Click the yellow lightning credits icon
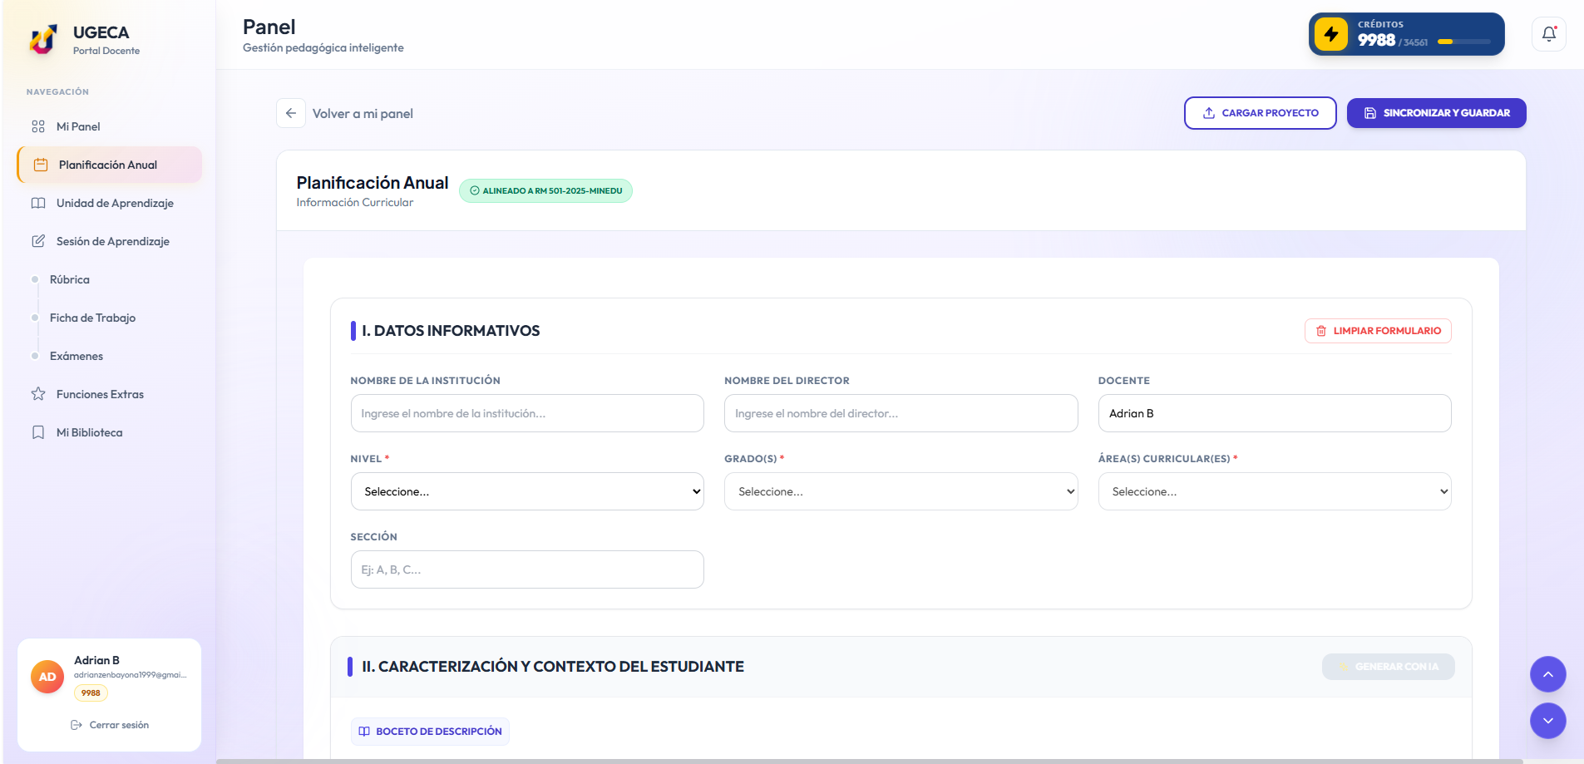 click(1330, 34)
